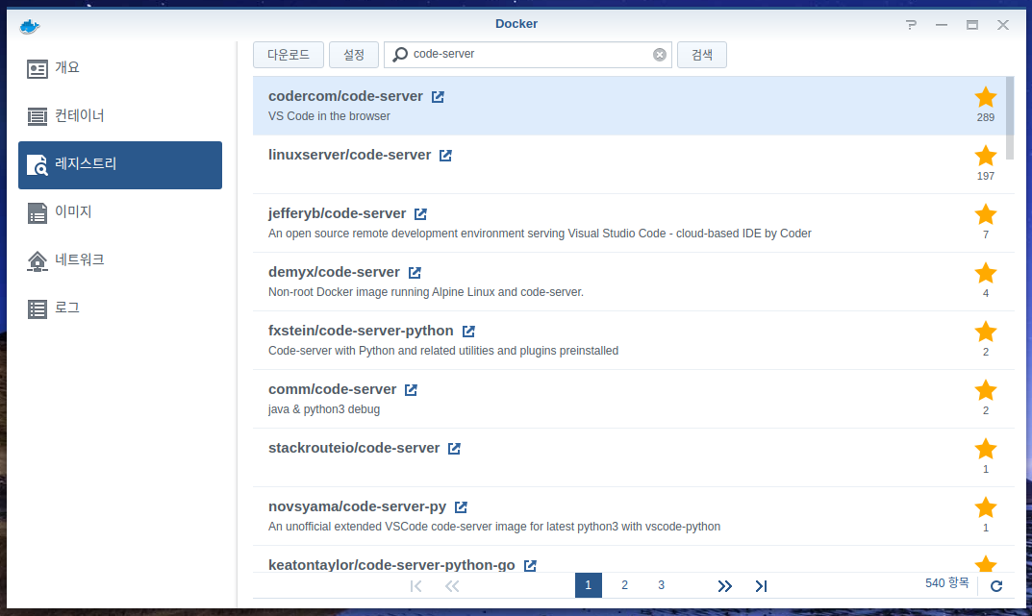Viewport: 1032px width, 616px height.
Task: Open external link for novsyama/code-server-py
Action: 461,506
